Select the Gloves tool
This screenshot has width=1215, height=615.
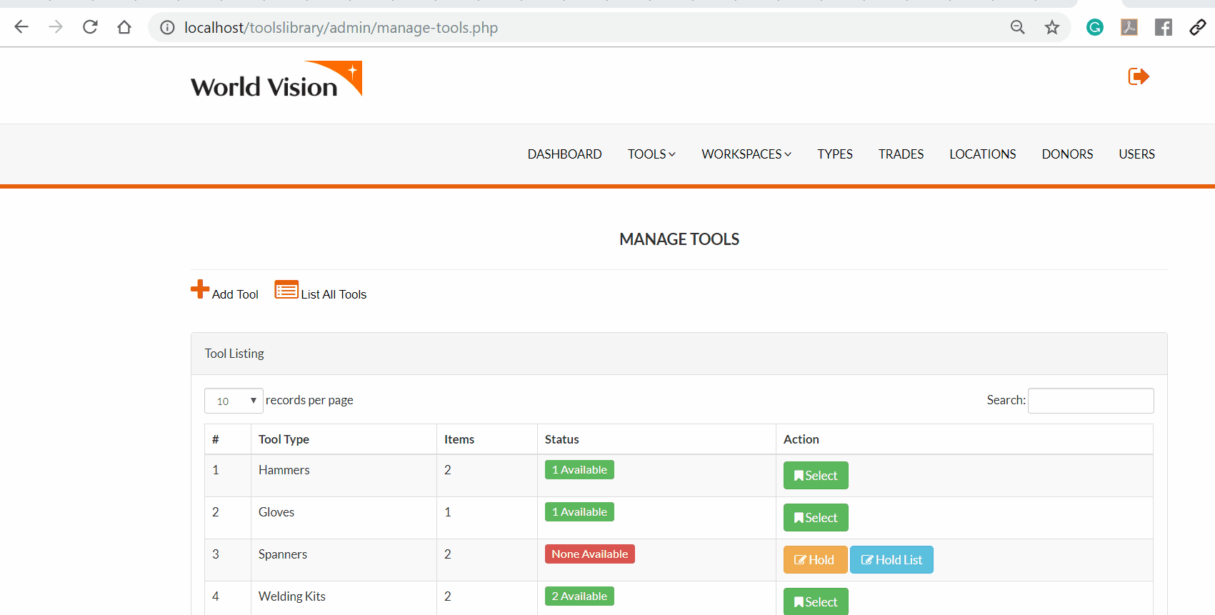click(816, 518)
